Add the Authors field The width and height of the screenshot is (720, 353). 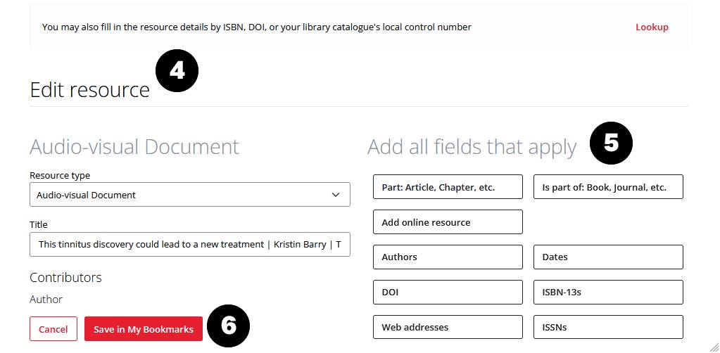[x=448, y=257]
